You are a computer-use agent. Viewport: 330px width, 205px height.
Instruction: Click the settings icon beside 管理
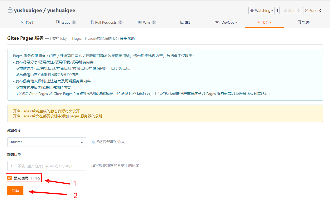[x=299, y=22]
